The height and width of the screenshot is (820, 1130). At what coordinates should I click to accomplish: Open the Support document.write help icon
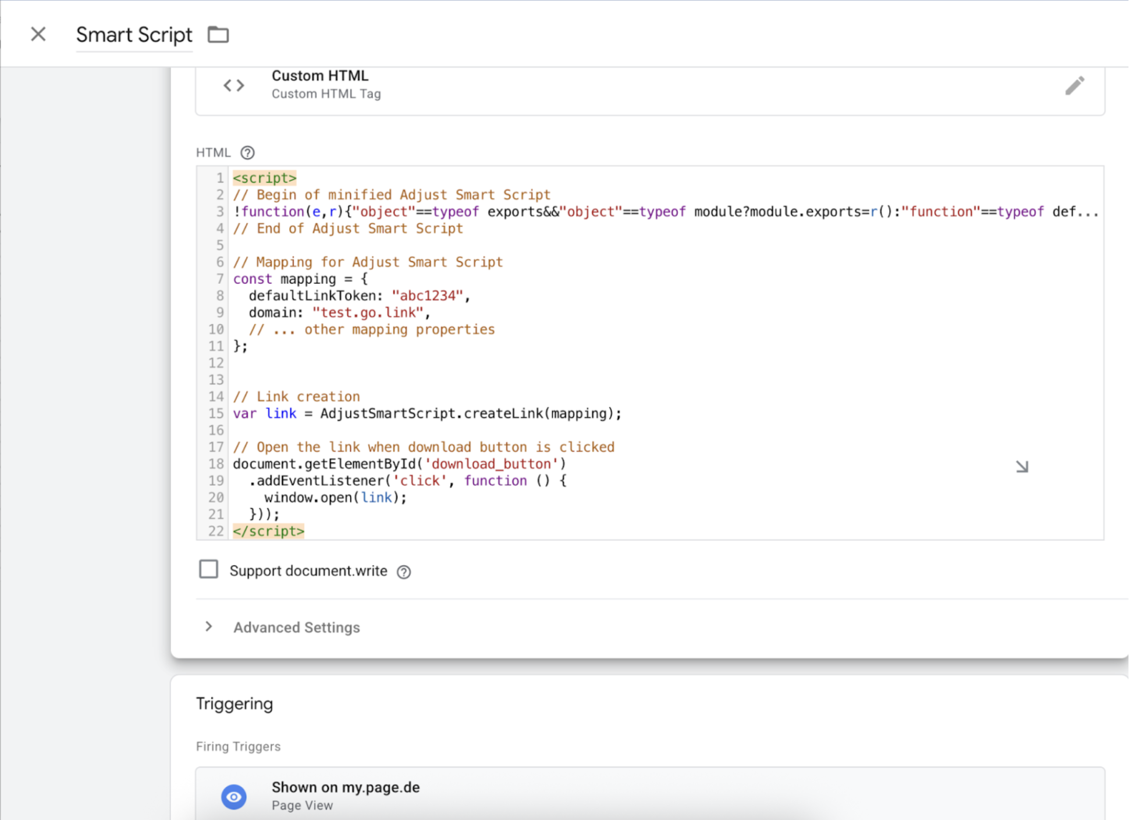pyautogui.click(x=404, y=572)
